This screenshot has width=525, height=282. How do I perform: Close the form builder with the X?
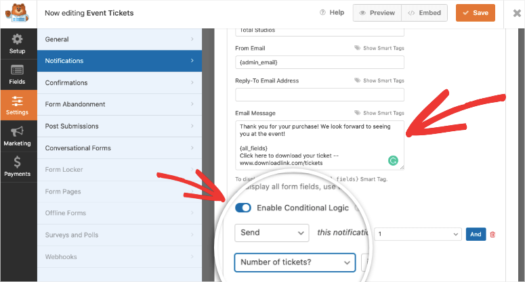pyautogui.click(x=517, y=13)
